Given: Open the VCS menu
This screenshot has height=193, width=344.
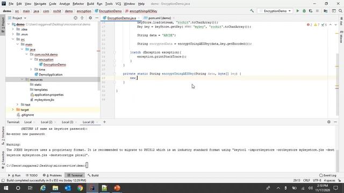Looking at the screenshot, I should click(x=118, y=4).
